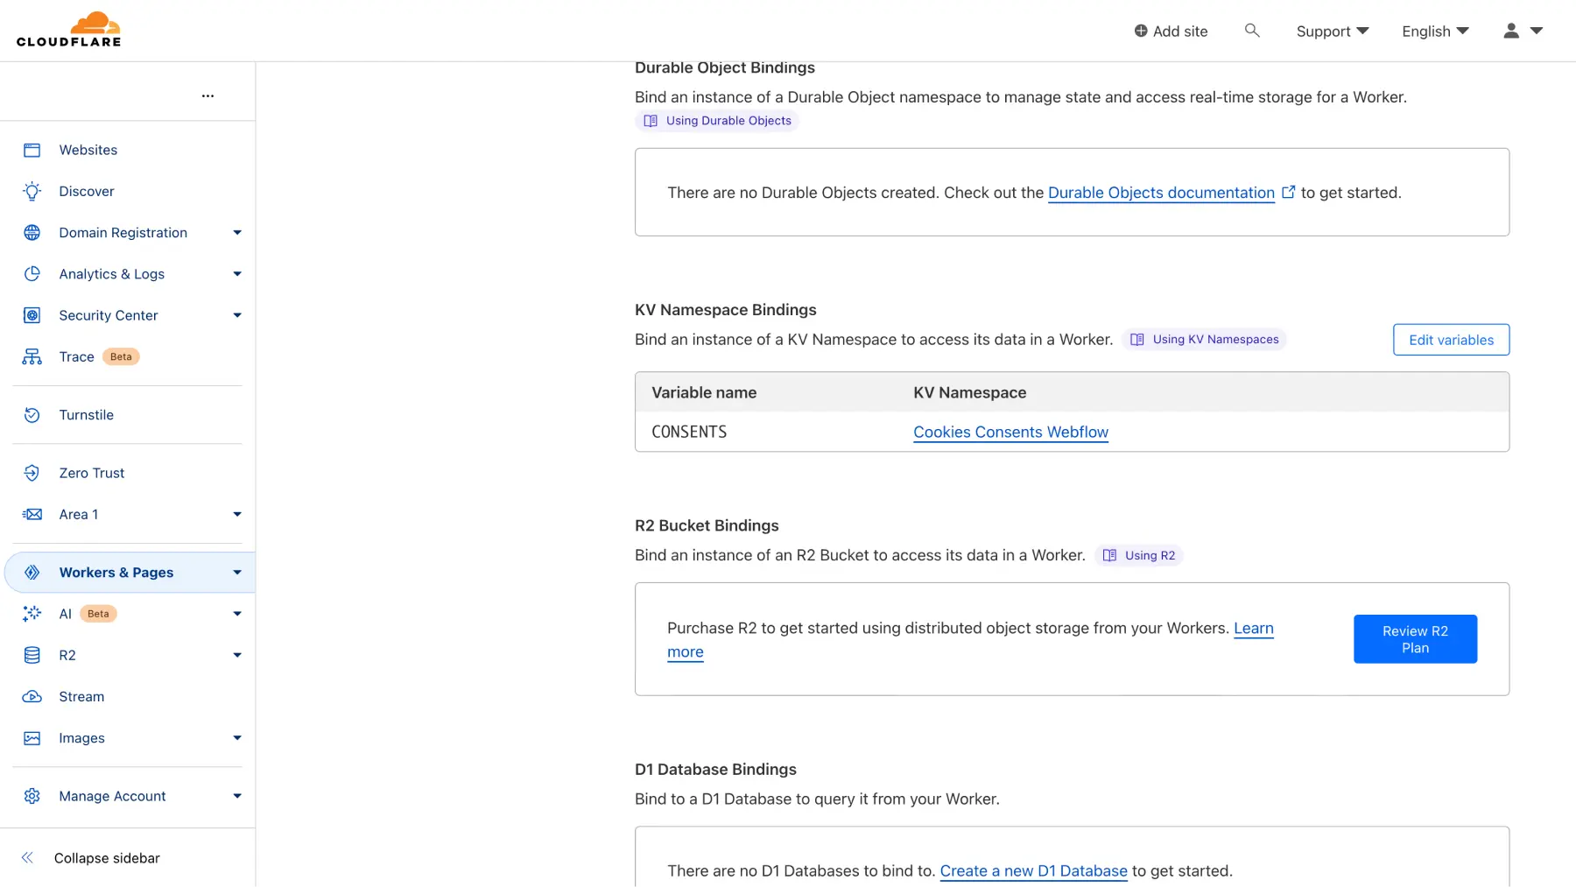1576x887 pixels.
Task: Expand Domain Registration submenu arrow
Action: pyautogui.click(x=237, y=233)
